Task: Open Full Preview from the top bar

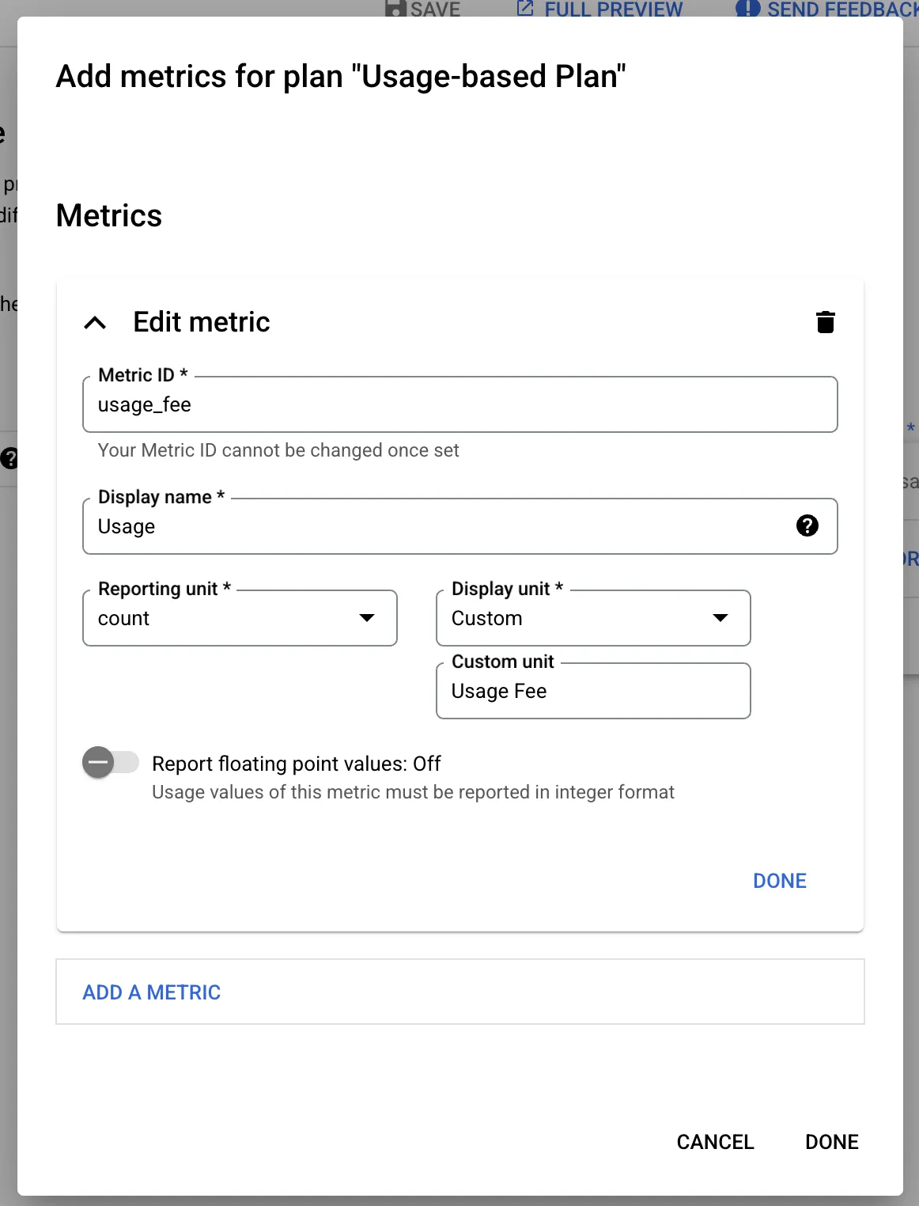Action: pyautogui.click(x=613, y=9)
